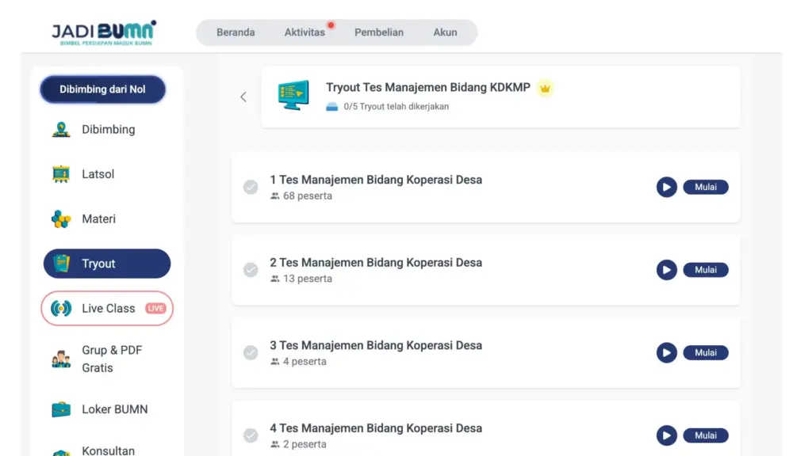Click the gold crown premium icon

[545, 88]
